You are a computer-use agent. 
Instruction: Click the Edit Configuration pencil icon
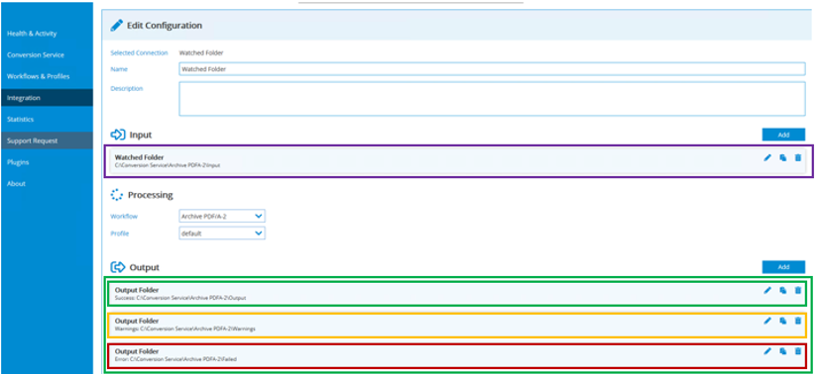point(117,25)
